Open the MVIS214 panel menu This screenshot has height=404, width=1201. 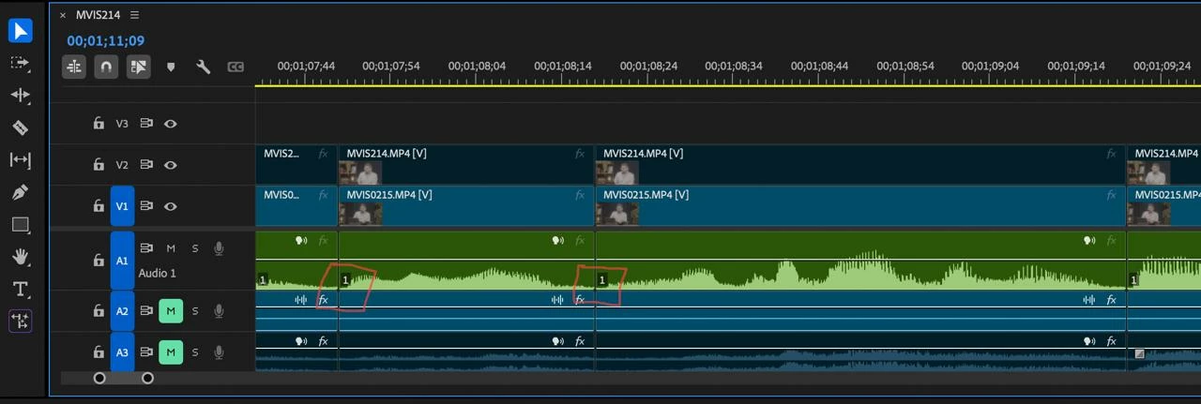pyautogui.click(x=134, y=15)
